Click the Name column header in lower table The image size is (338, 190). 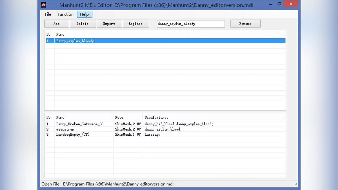84,117
